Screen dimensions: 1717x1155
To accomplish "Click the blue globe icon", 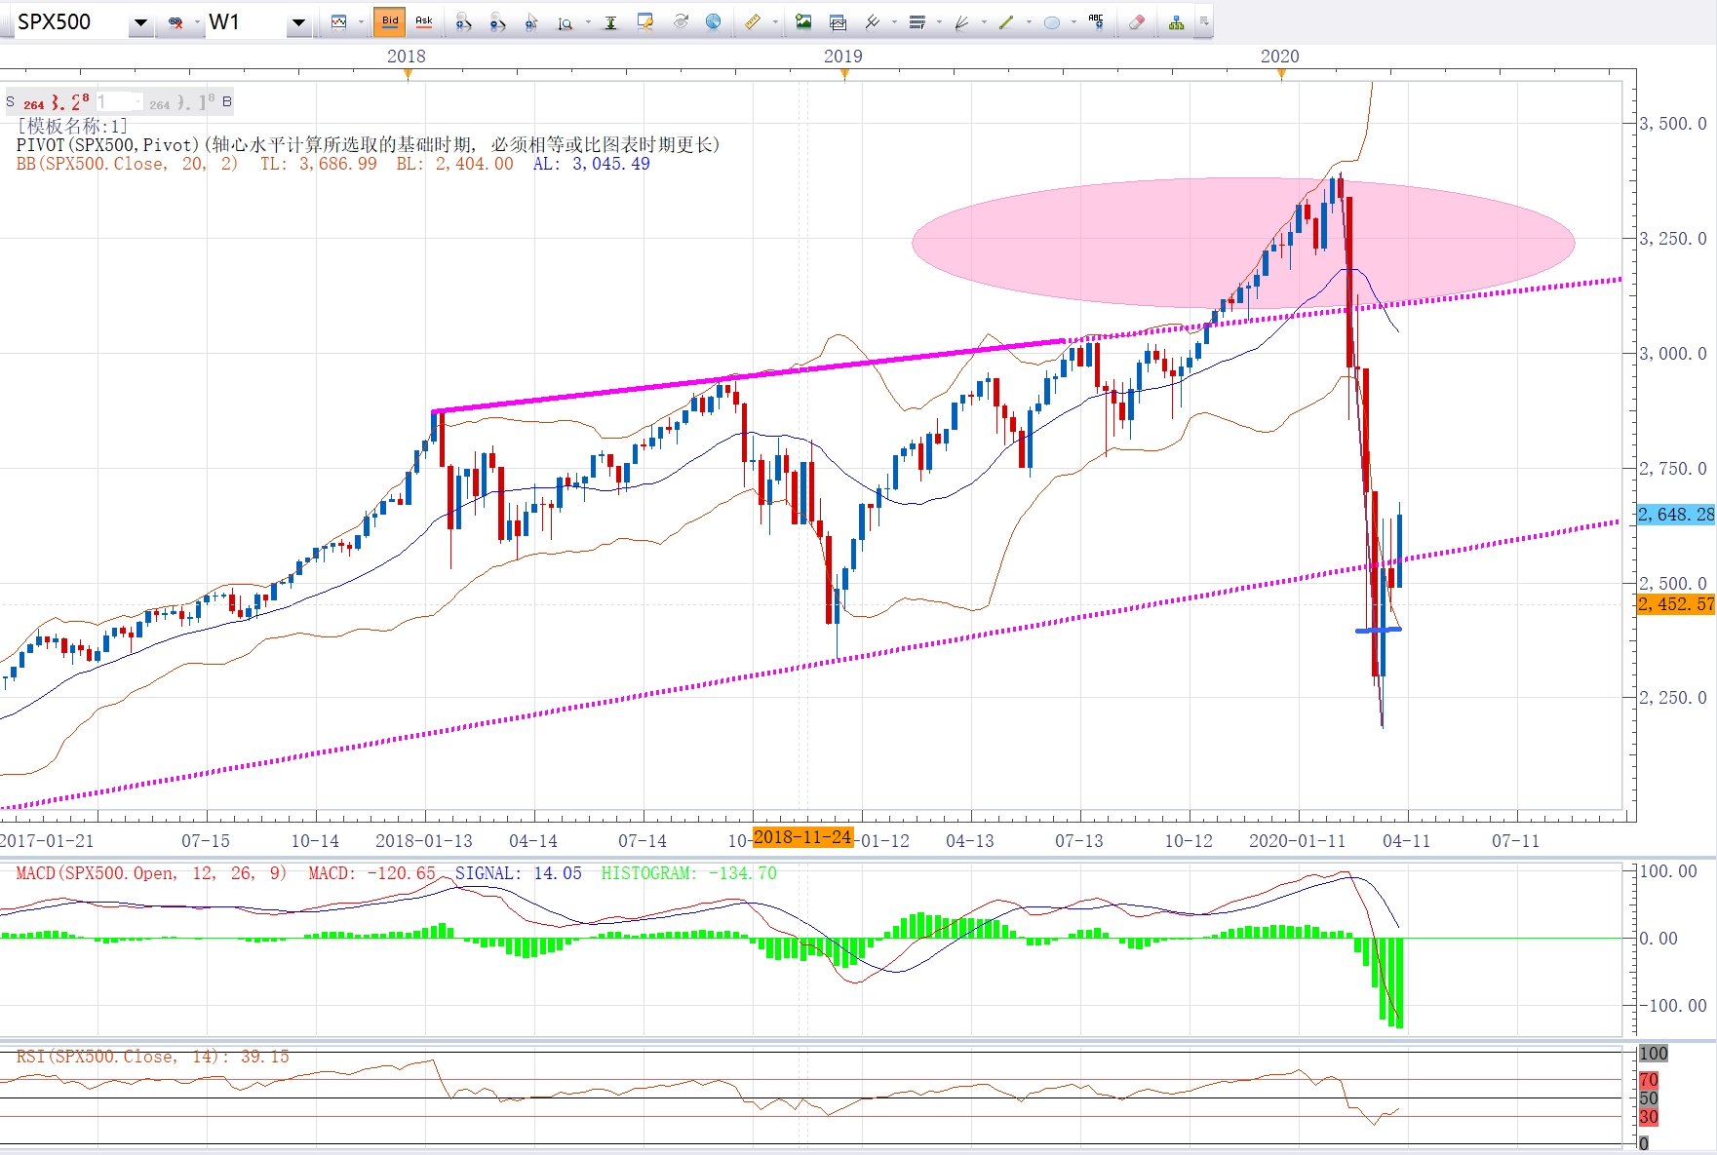I will click(714, 21).
